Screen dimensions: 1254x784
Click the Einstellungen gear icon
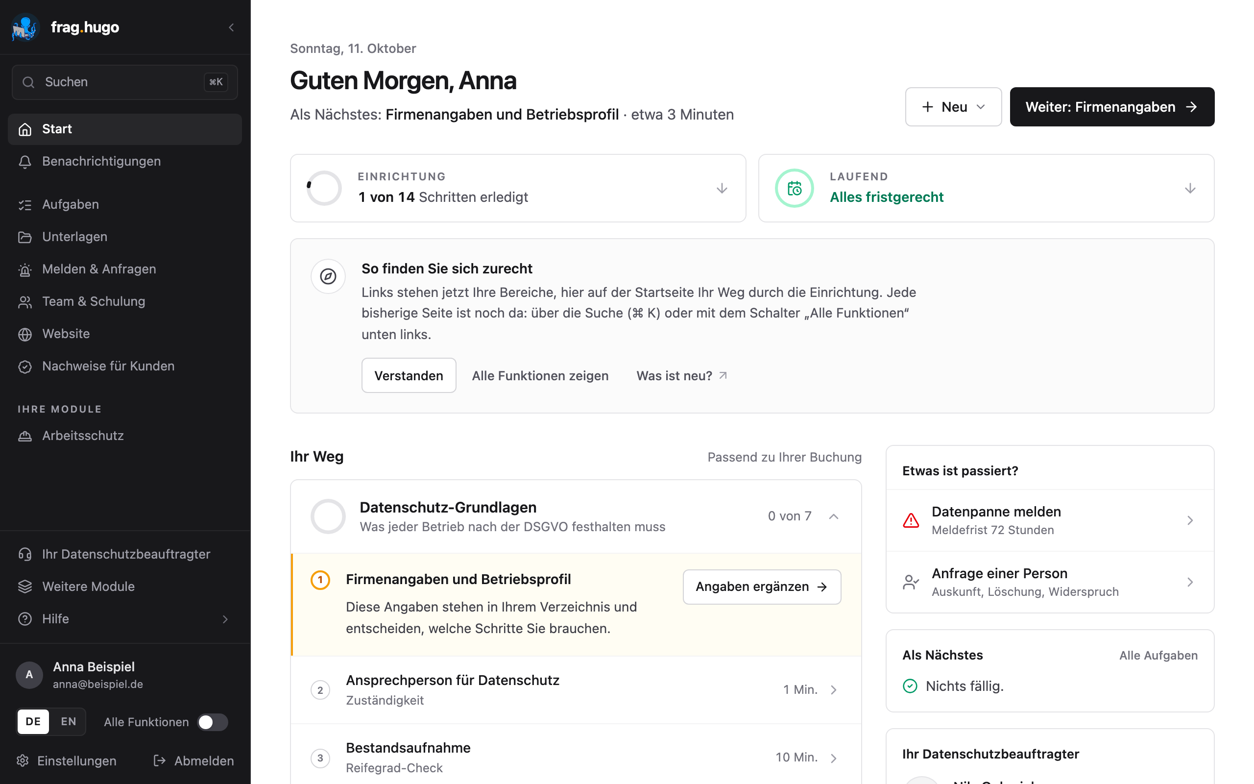[x=22, y=760]
